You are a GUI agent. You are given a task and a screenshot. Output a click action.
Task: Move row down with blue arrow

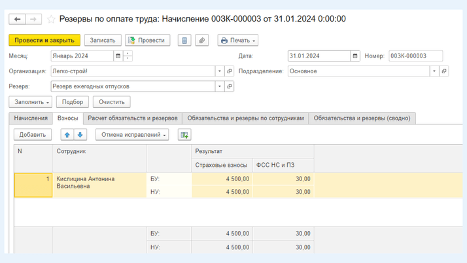[80, 135]
